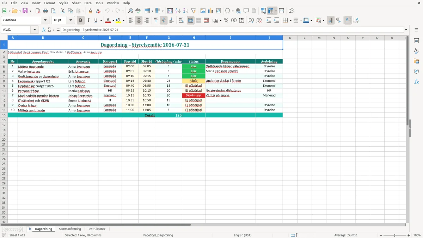Toggle Merge and Center cells
The width and height of the screenshot is (423, 238).
191,20
